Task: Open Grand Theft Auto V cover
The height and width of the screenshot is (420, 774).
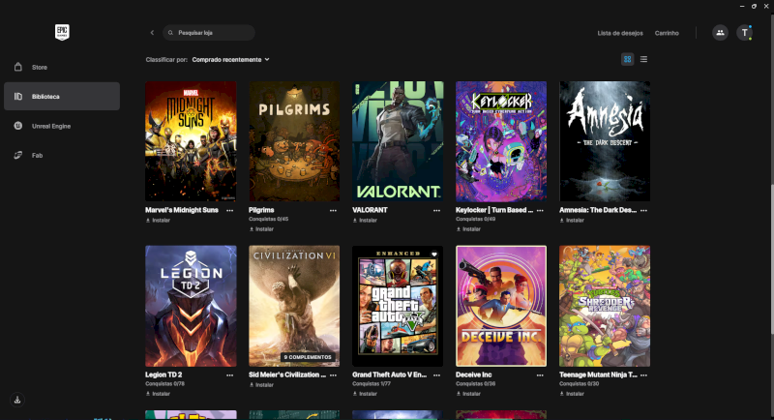Action: click(398, 306)
